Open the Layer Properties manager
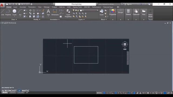The height and width of the screenshot is (97, 173). pos(68,13)
